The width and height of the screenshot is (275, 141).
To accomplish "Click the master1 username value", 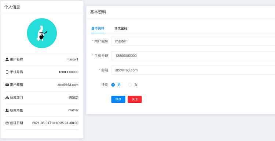I will tap(72, 59).
